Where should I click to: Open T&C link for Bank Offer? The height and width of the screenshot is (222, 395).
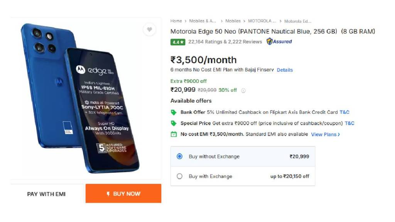(x=344, y=112)
